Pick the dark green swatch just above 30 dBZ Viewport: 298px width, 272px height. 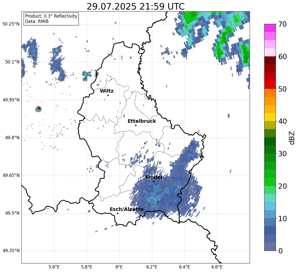click(270, 149)
